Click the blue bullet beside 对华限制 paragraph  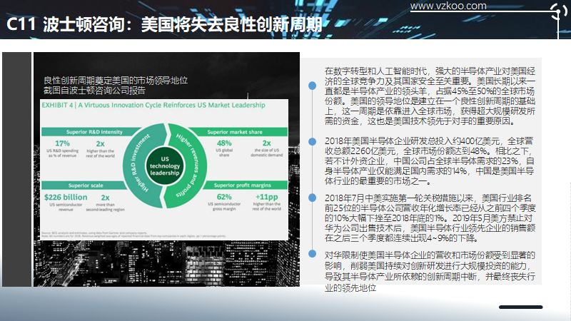[312, 254]
